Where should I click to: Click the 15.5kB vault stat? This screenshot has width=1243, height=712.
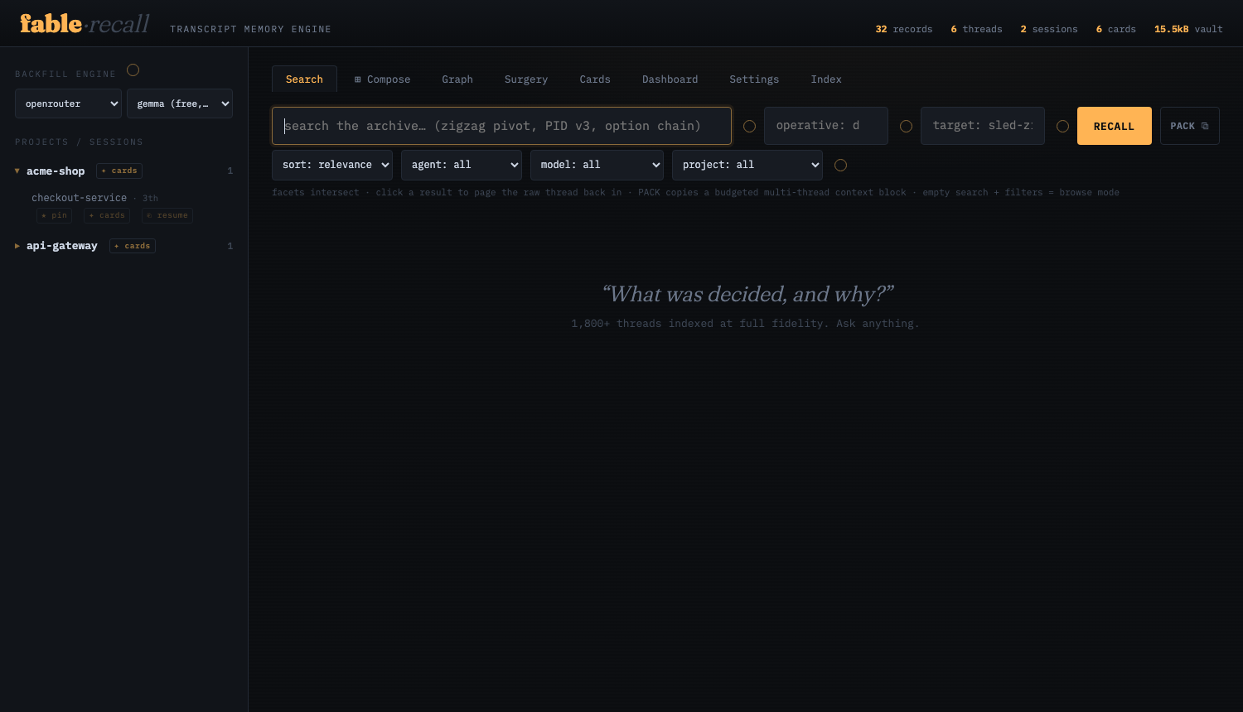1188,29
